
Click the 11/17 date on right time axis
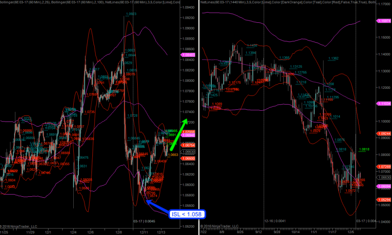click(x=332, y=232)
